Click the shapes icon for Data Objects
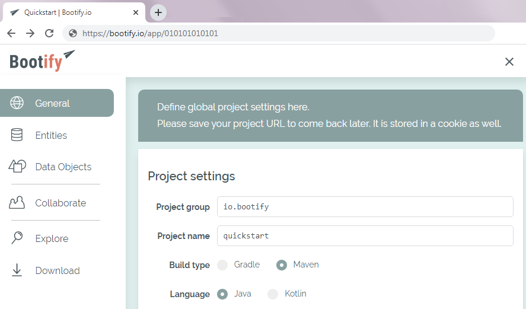The image size is (526, 309). tap(17, 166)
